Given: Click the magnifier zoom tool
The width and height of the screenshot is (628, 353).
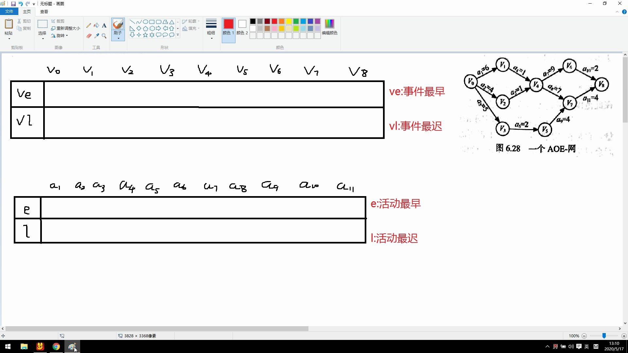Looking at the screenshot, I should click(x=104, y=36).
